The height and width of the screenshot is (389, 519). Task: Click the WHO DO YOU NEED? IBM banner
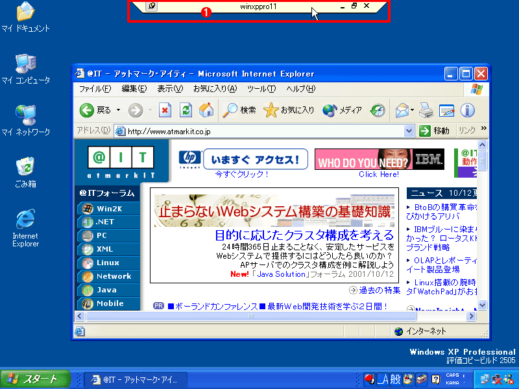point(380,159)
